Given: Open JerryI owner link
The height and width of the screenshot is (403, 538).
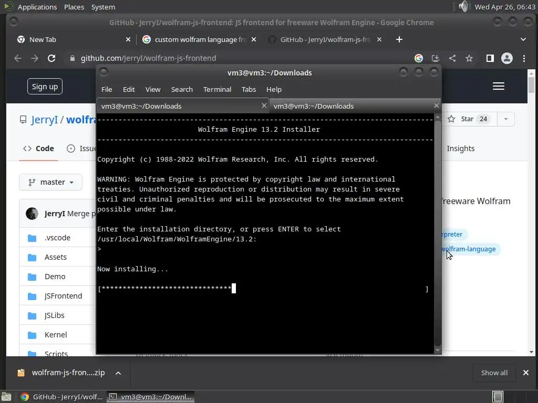Looking at the screenshot, I should pos(45,120).
